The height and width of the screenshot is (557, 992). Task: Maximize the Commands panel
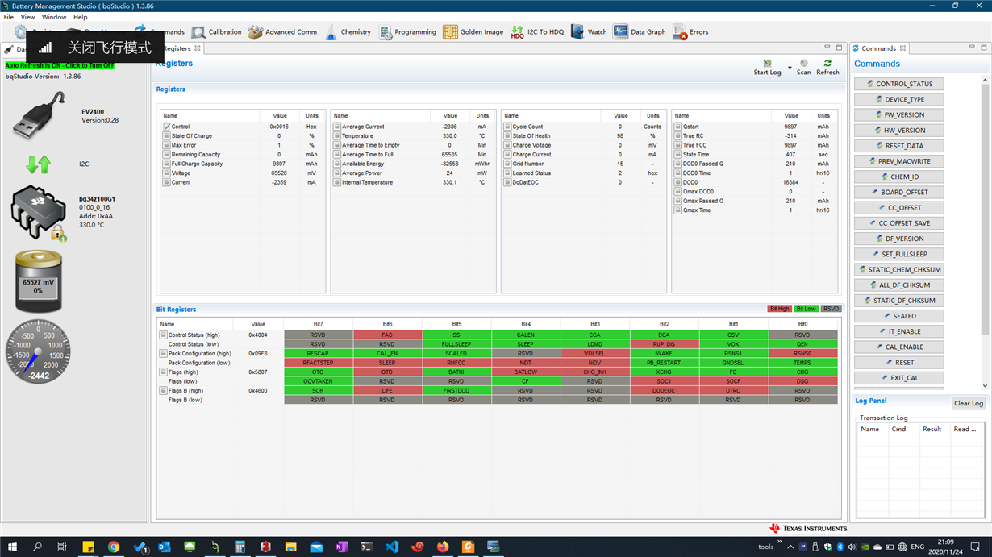pos(983,48)
